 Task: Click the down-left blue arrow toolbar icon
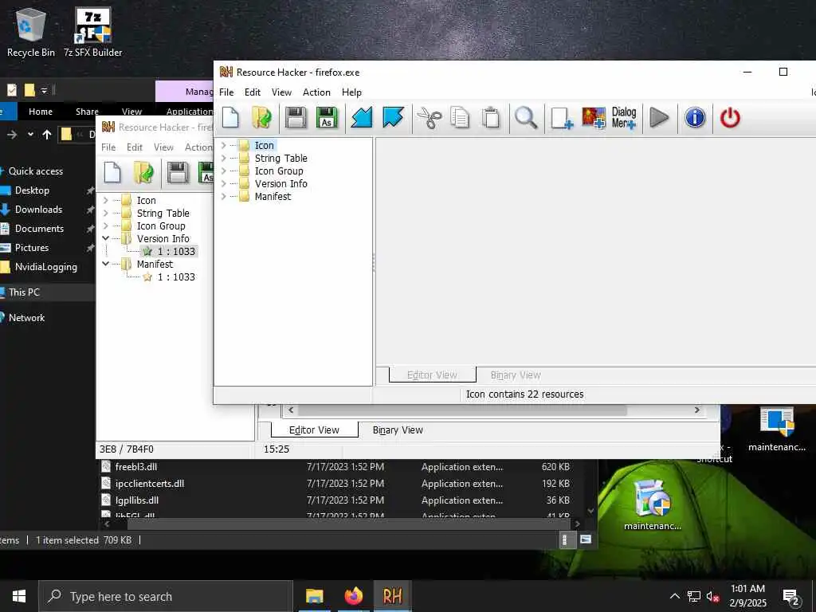(362, 118)
